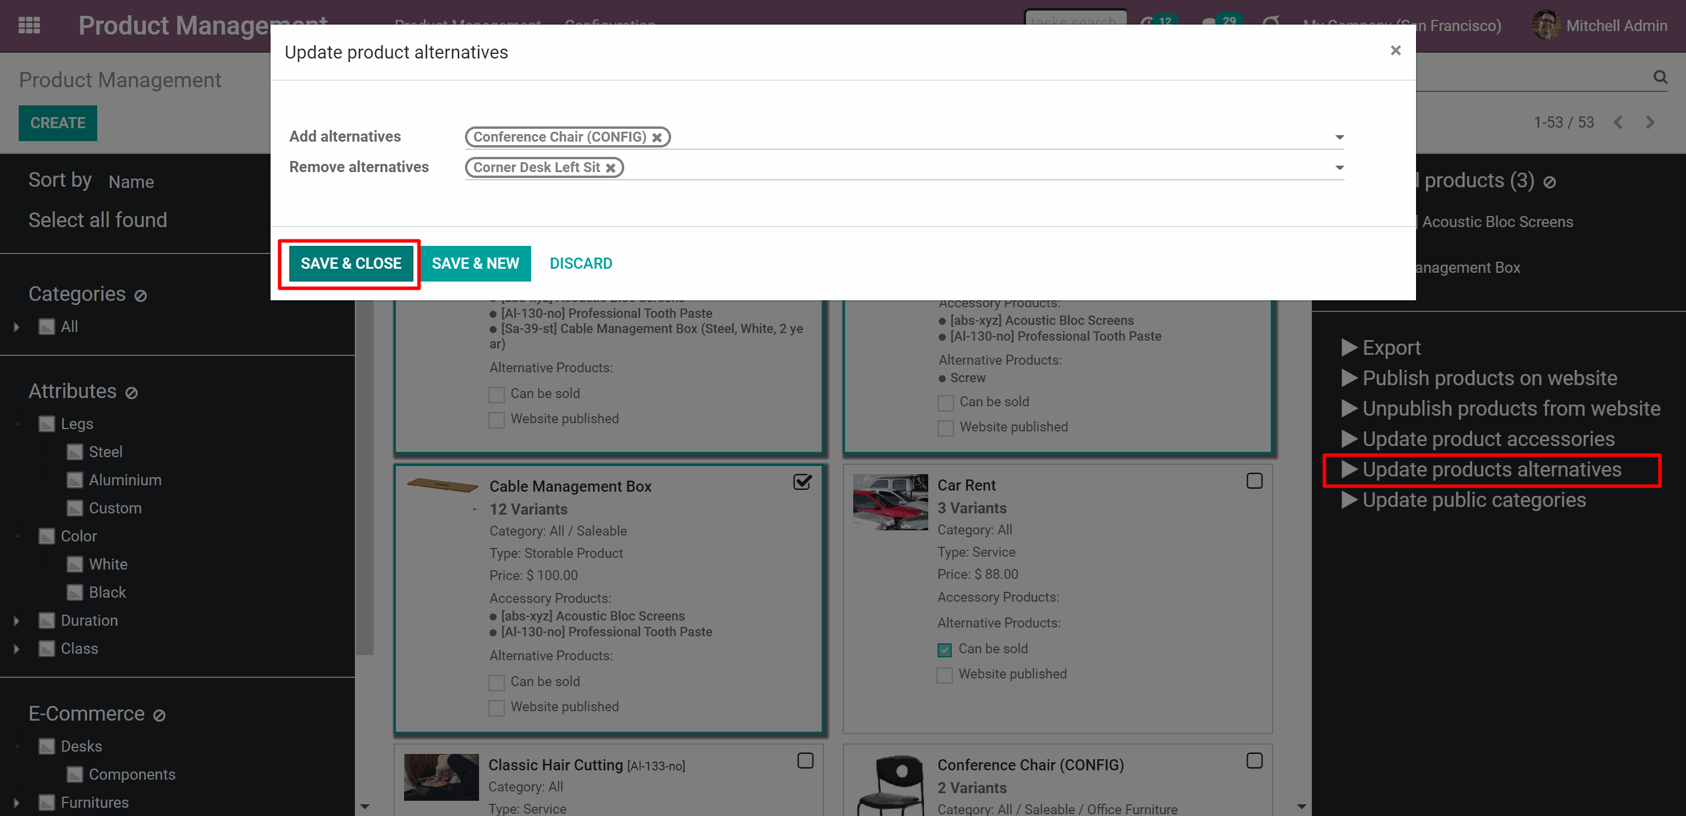Click the magnifier search icon
The image size is (1686, 816).
tap(1659, 77)
